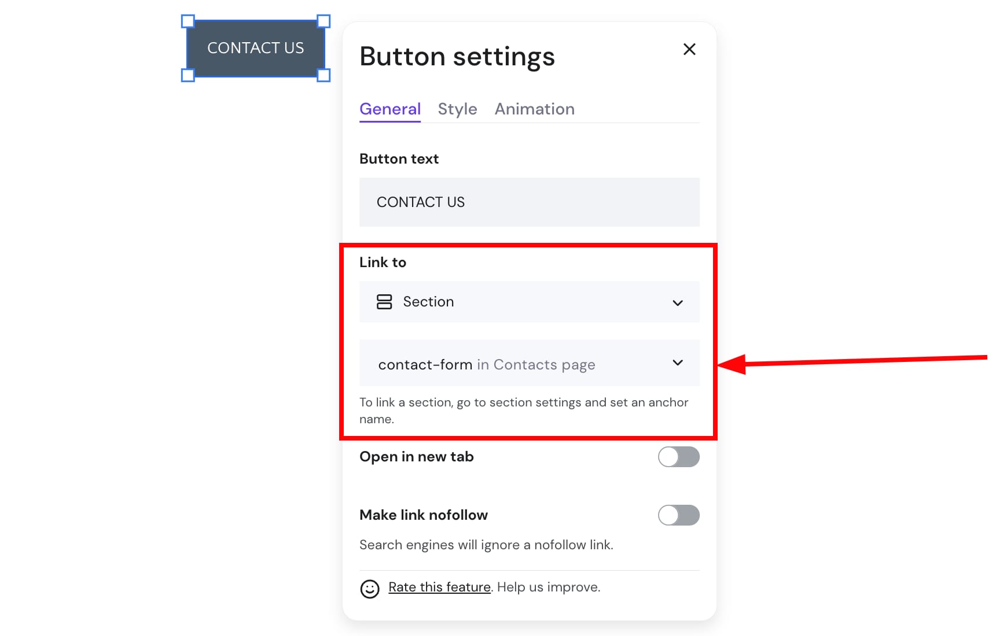Image resolution: width=1007 pixels, height=636 pixels.
Task: Click the smiley icon beside Rate this feature
Action: pos(370,587)
